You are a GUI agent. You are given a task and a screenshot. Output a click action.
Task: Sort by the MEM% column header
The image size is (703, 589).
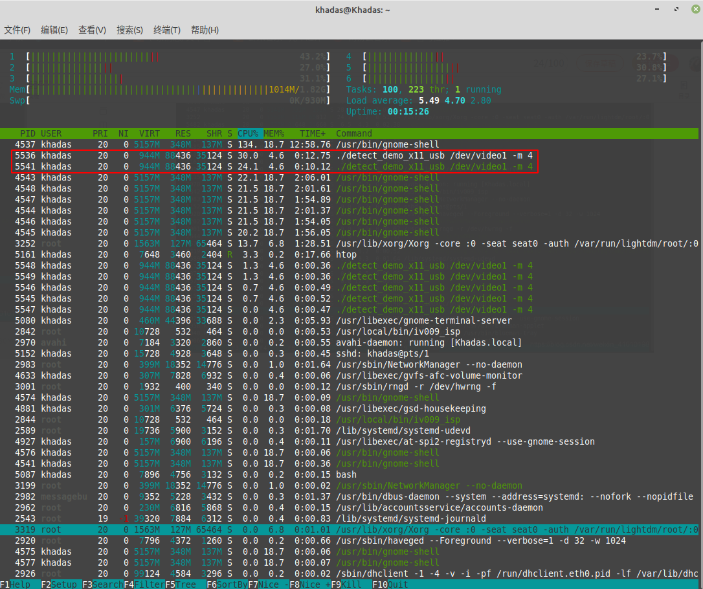tap(274, 133)
